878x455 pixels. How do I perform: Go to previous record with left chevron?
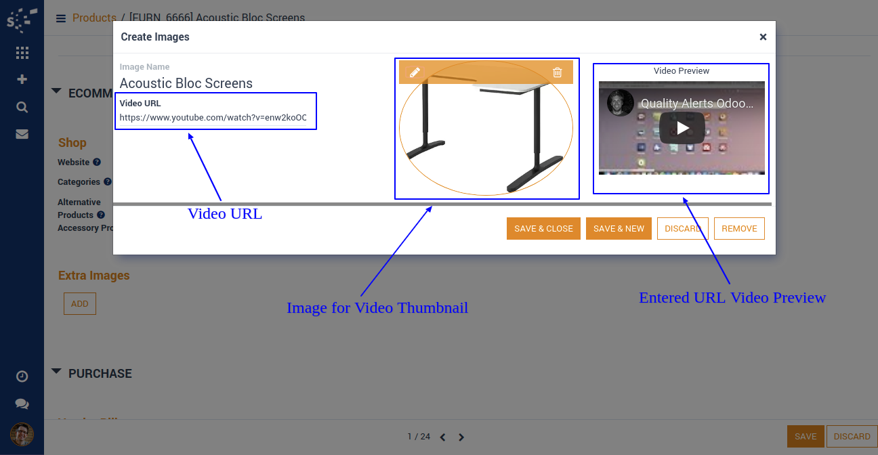[x=442, y=437]
